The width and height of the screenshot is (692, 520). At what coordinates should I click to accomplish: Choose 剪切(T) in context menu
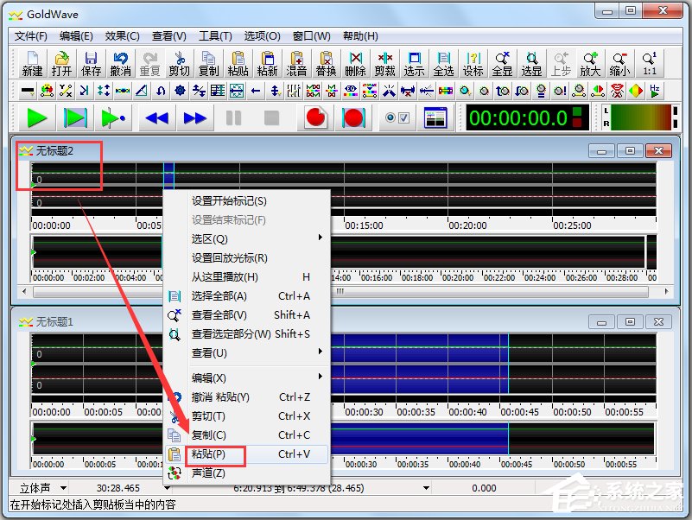(247, 416)
